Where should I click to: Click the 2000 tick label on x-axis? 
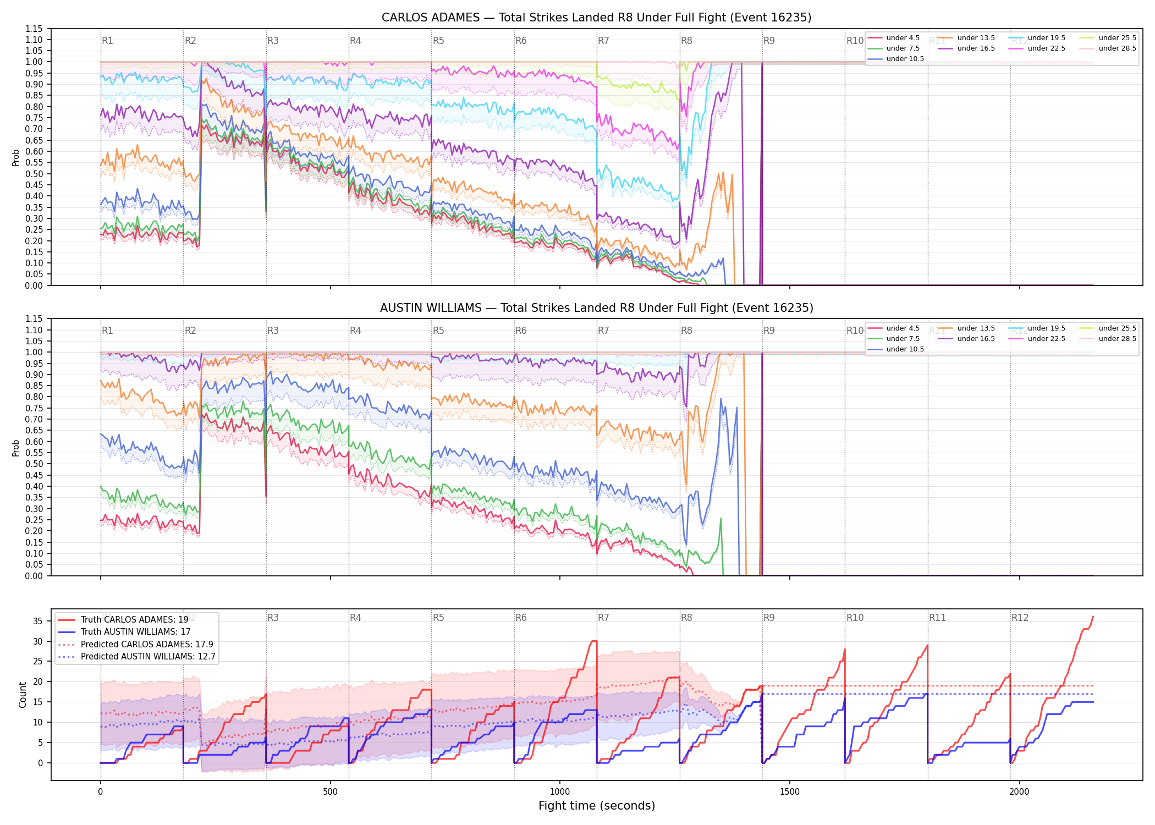pyautogui.click(x=1019, y=792)
